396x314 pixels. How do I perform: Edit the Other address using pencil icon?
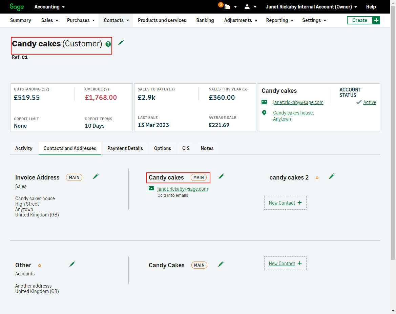[x=72, y=264]
